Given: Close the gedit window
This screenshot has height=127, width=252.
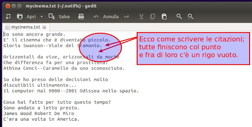Looking at the screenshot, I should tap(8, 6).
